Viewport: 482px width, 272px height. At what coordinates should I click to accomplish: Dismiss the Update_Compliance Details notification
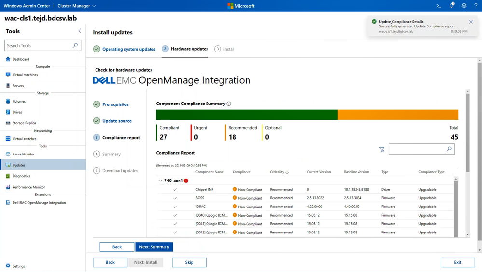click(x=471, y=22)
